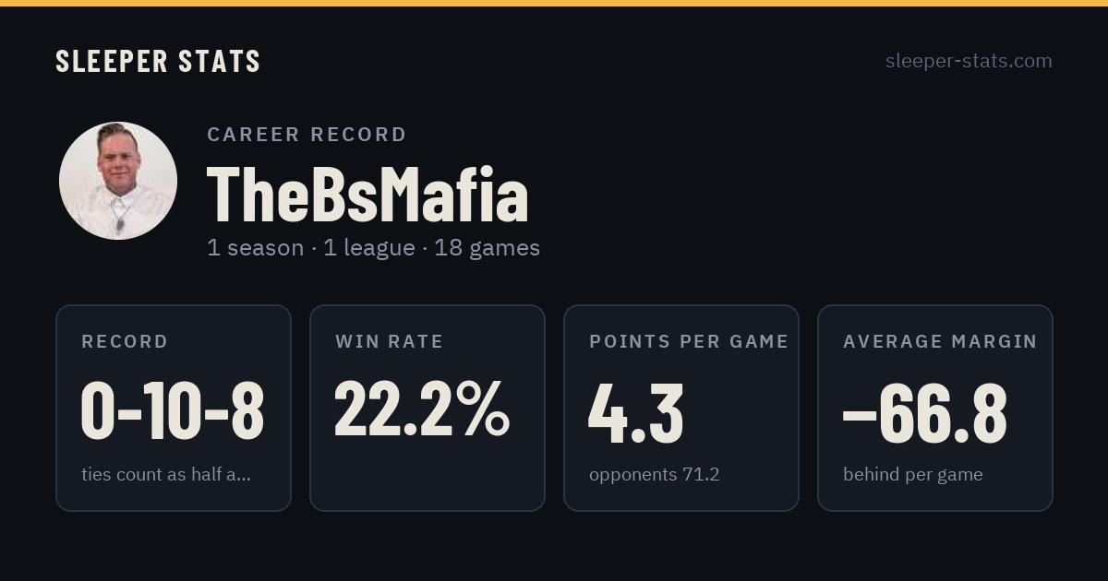
Task: Click the WIN RATE card header label
Action: 390,341
